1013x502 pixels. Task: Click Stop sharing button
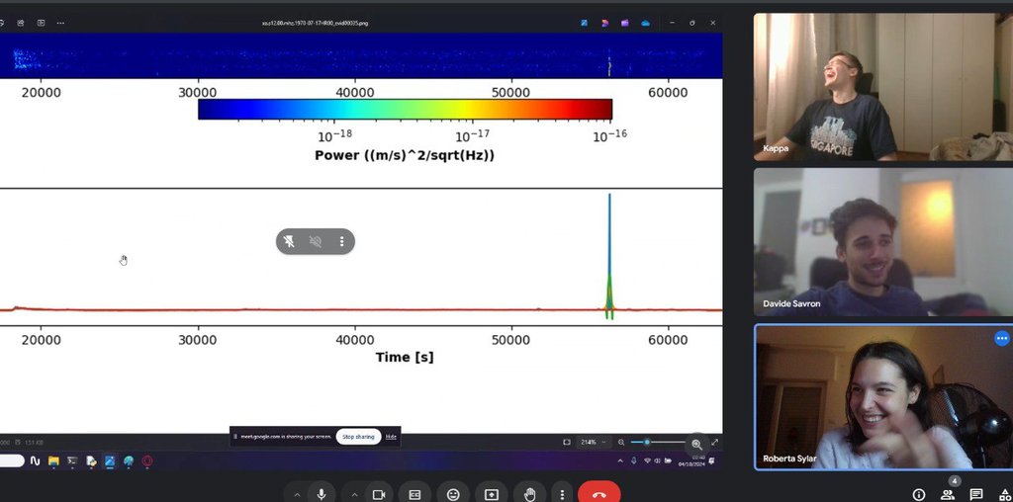pyautogui.click(x=358, y=436)
